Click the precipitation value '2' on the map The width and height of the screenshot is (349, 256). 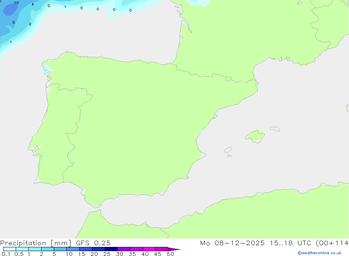click(x=30, y=24)
